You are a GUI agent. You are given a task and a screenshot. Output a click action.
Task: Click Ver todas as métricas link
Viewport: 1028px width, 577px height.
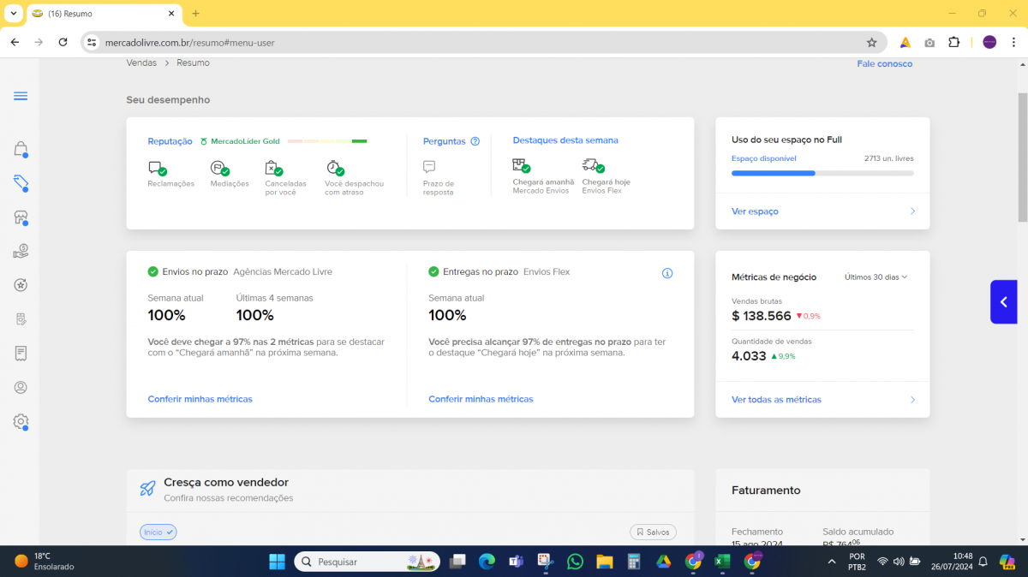776,400
